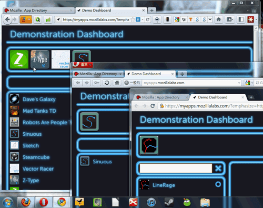
Task: Select Demo Dashboard tab in Opera
Action: [x=150, y=74]
